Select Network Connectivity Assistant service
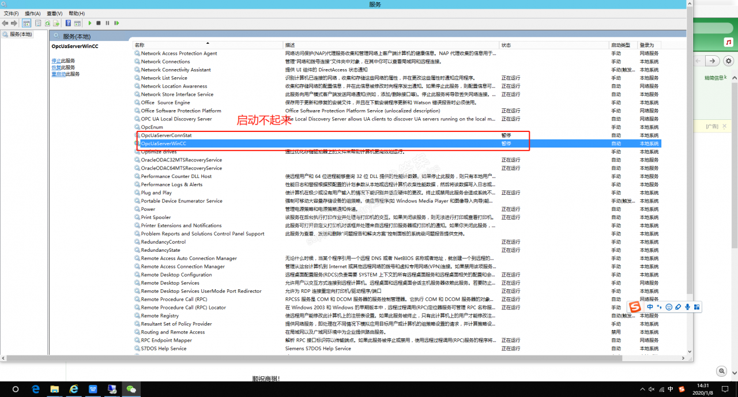 click(397, 70)
